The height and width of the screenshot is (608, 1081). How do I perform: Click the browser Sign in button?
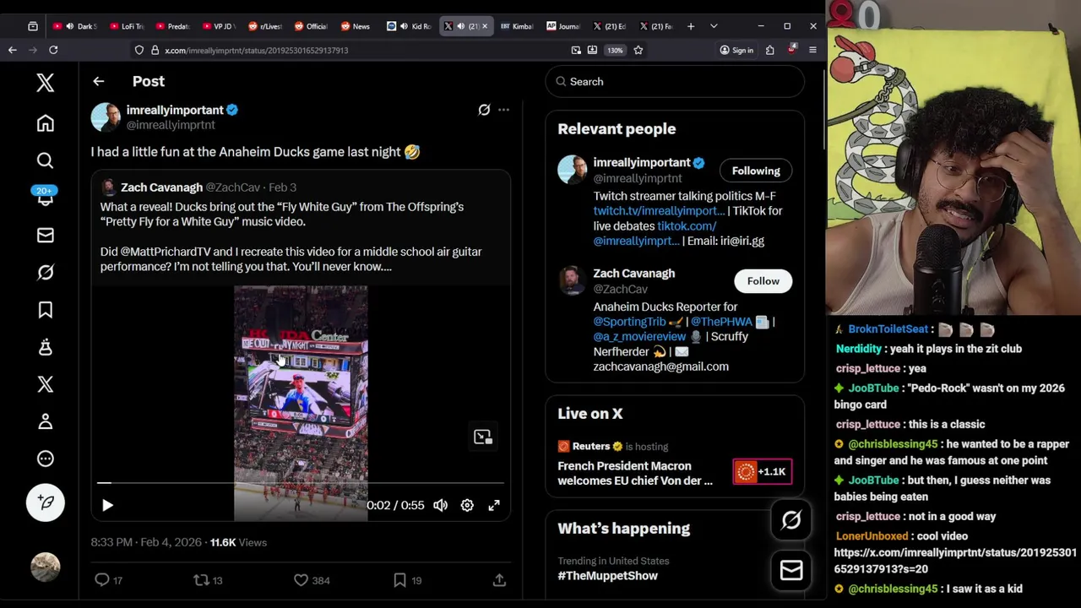click(x=736, y=50)
